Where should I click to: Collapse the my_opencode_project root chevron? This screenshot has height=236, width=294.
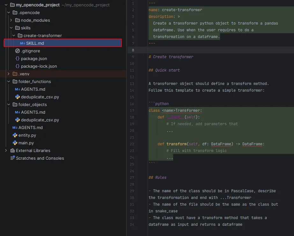pos(6,5)
